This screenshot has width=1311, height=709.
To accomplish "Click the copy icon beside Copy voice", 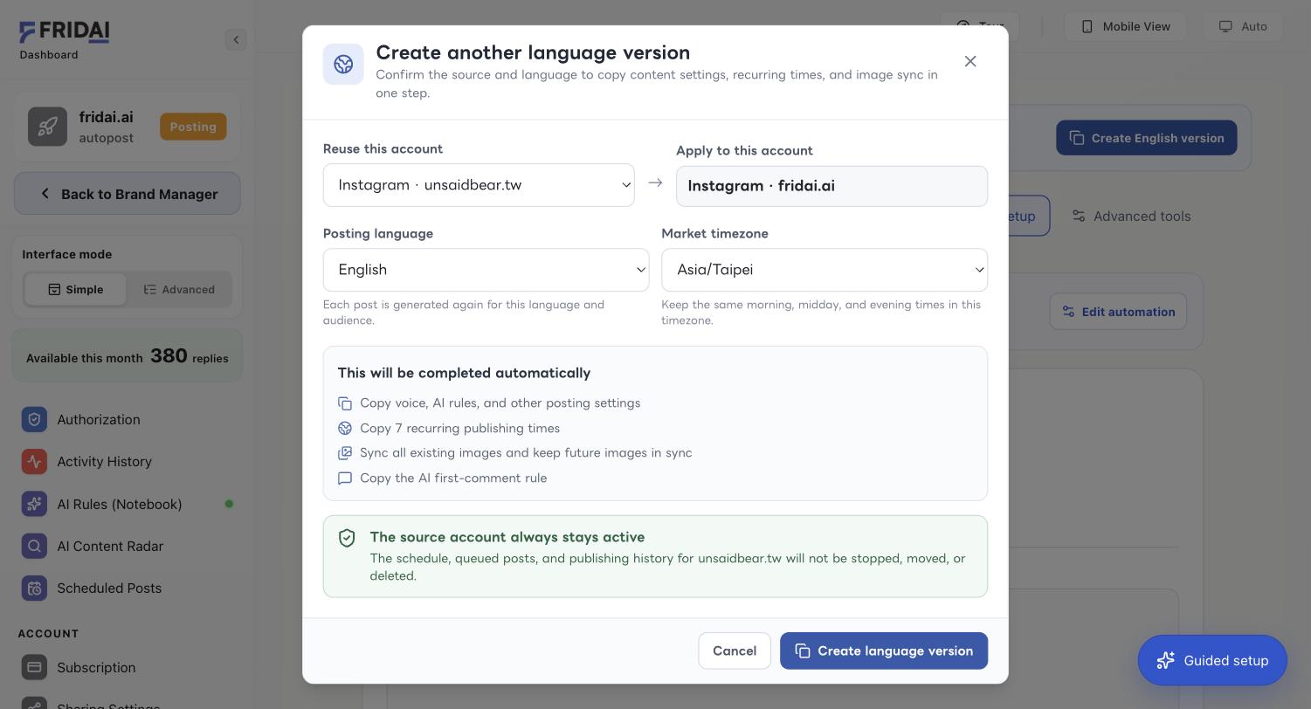I will pyautogui.click(x=345, y=403).
